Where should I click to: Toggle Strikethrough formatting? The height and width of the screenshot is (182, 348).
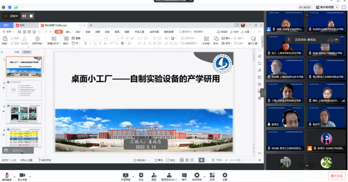click(x=100, y=43)
